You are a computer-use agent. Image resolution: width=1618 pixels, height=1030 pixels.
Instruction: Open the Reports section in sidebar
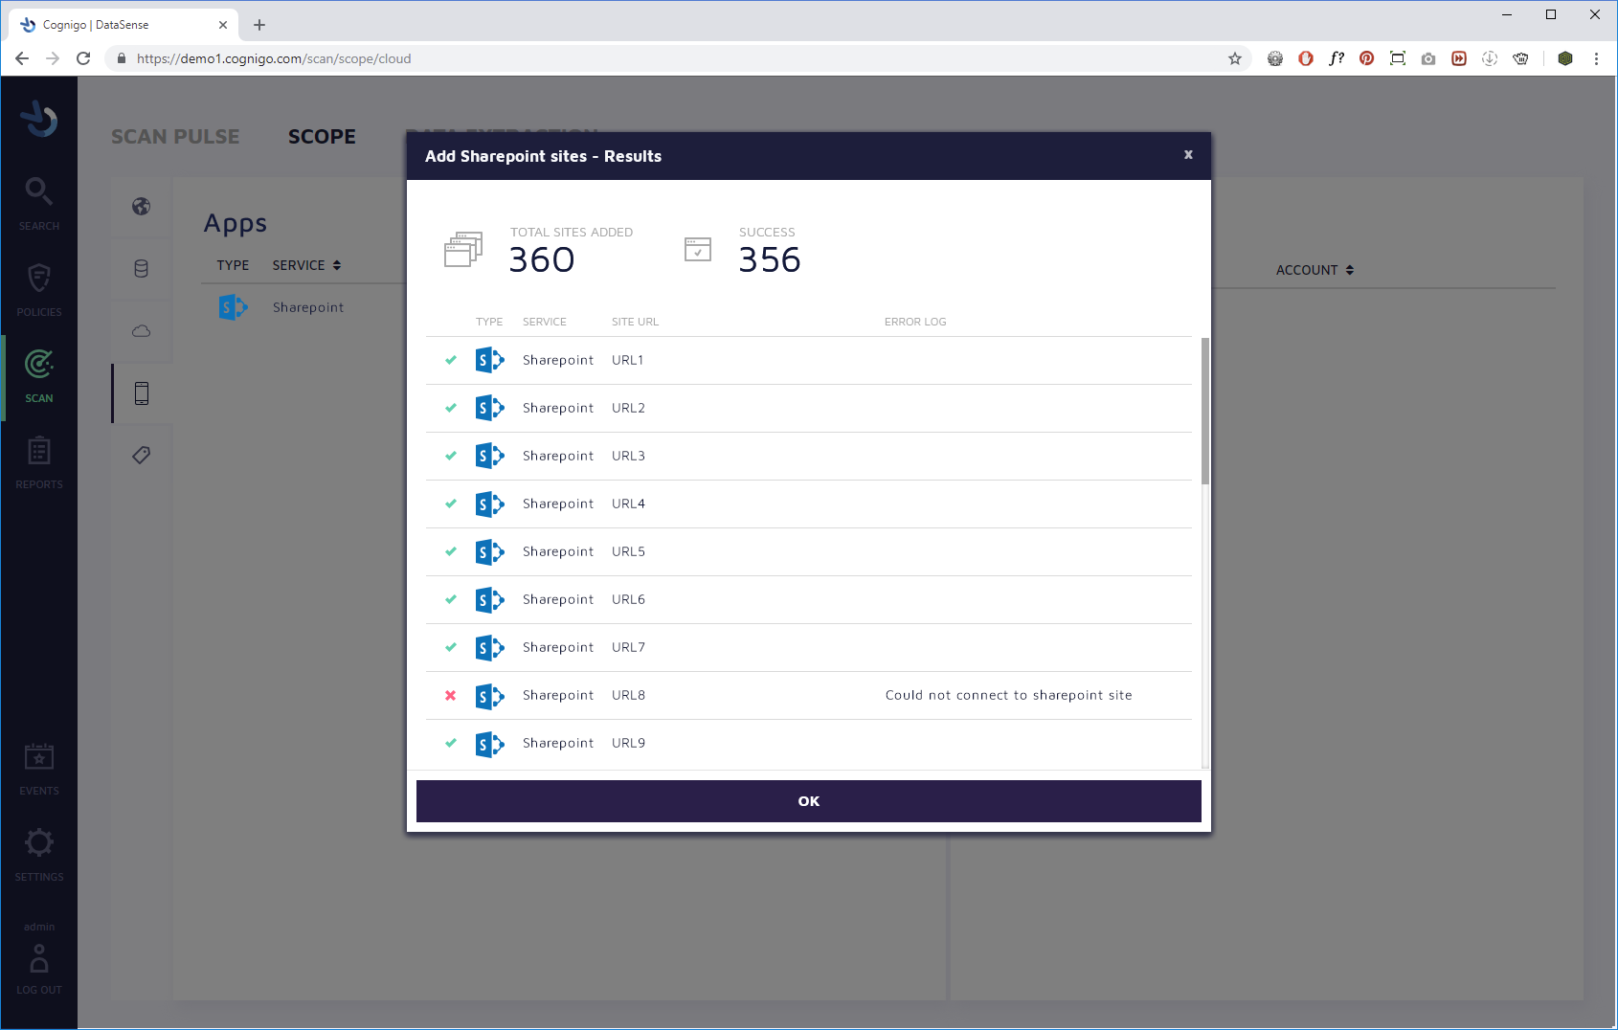(x=38, y=462)
